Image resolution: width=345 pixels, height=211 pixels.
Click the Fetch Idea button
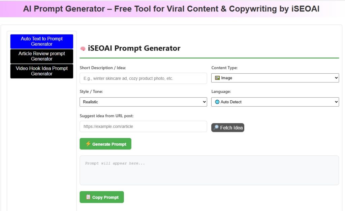pos(228,128)
